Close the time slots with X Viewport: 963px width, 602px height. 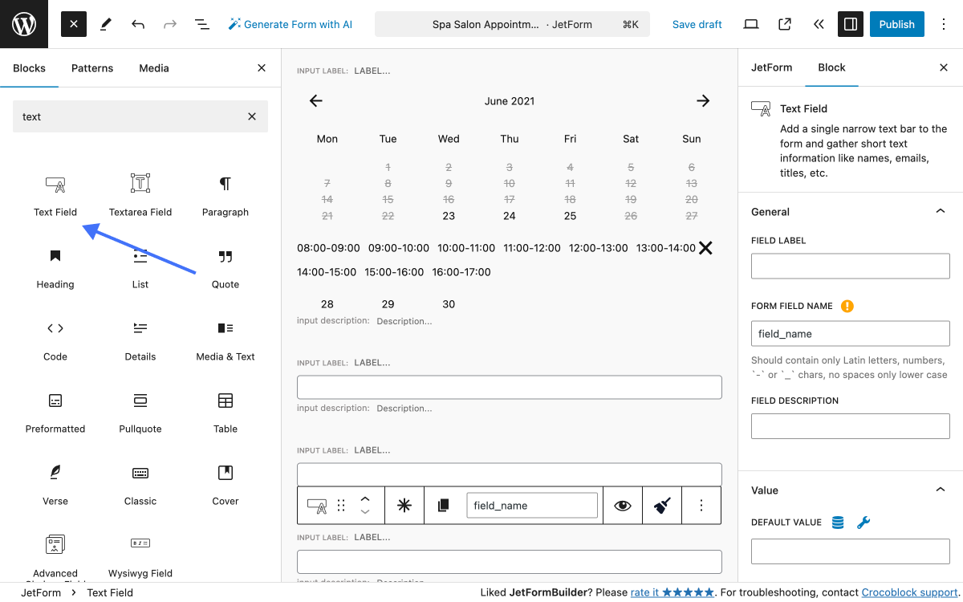point(705,248)
